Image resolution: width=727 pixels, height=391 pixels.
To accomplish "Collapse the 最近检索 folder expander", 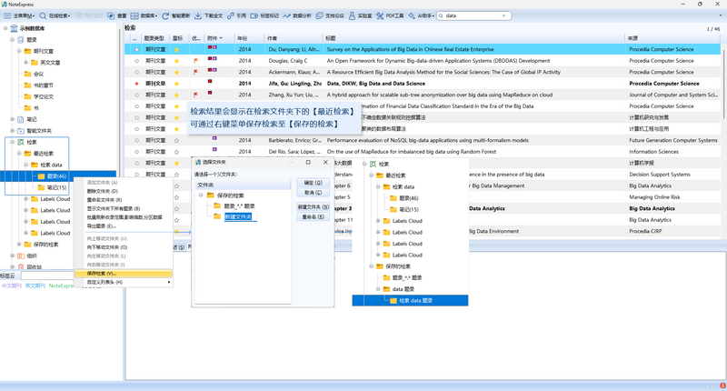I will click(19, 153).
